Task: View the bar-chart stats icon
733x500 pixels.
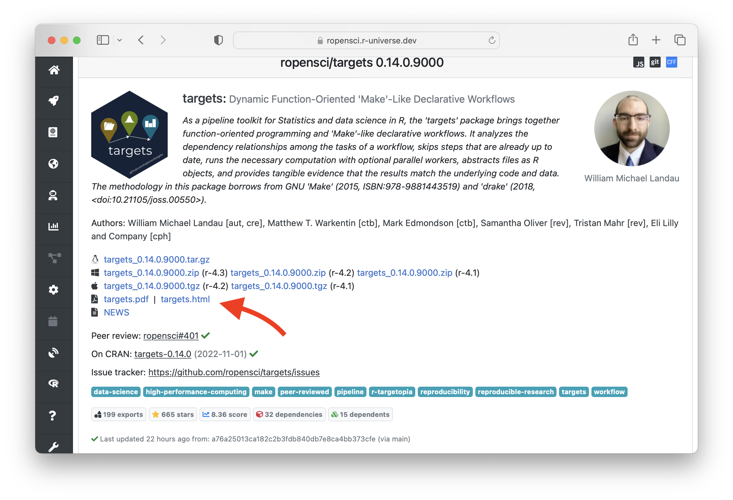Action: (x=54, y=226)
